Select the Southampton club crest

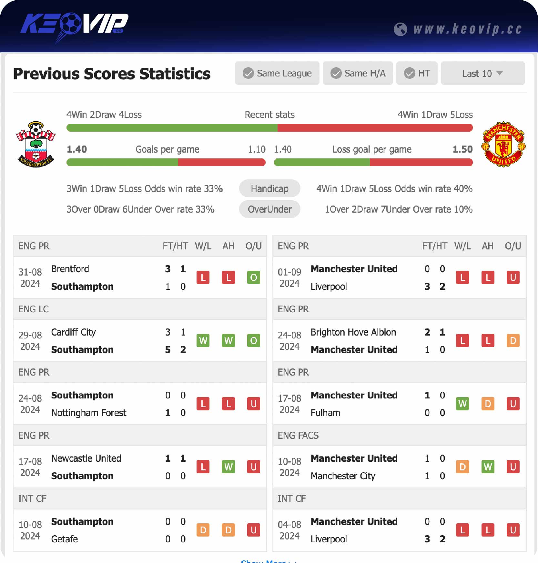point(36,146)
